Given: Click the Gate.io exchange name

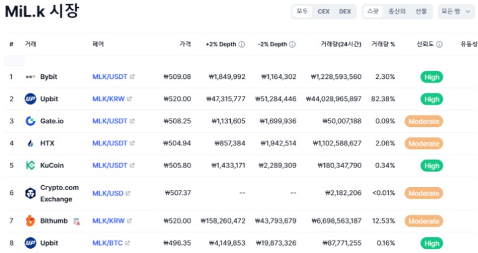Looking at the screenshot, I should pyautogui.click(x=52, y=121).
